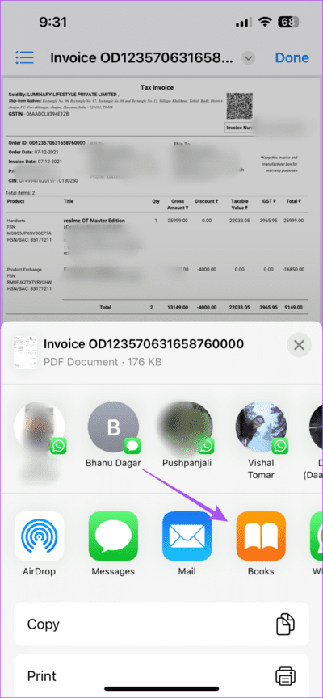This screenshot has width=323, height=698.
Task: Tap the 'PDF Document · 176 KB' subtitle
Action: tap(103, 362)
